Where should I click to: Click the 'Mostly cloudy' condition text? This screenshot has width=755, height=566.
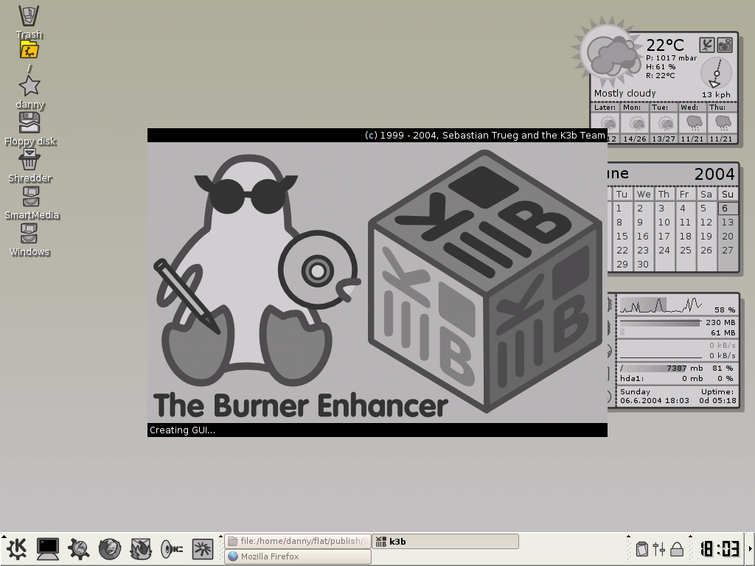[624, 94]
